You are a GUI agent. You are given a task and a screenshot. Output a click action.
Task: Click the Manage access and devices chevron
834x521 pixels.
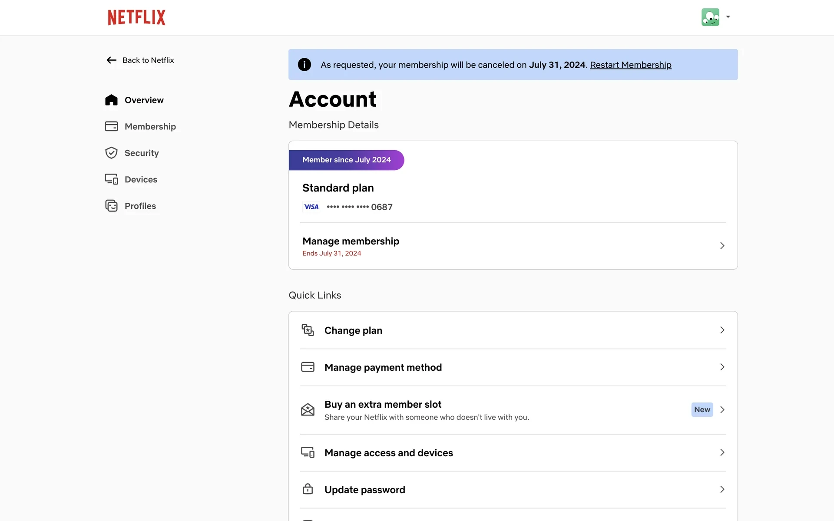pyautogui.click(x=722, y=452)
